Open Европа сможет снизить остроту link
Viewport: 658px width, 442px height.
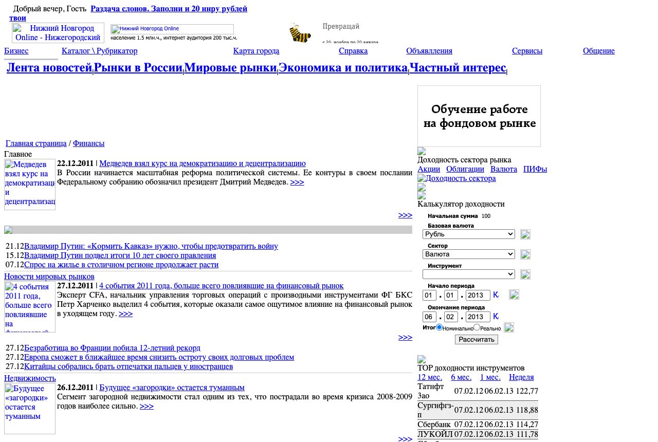click(159, 357)
